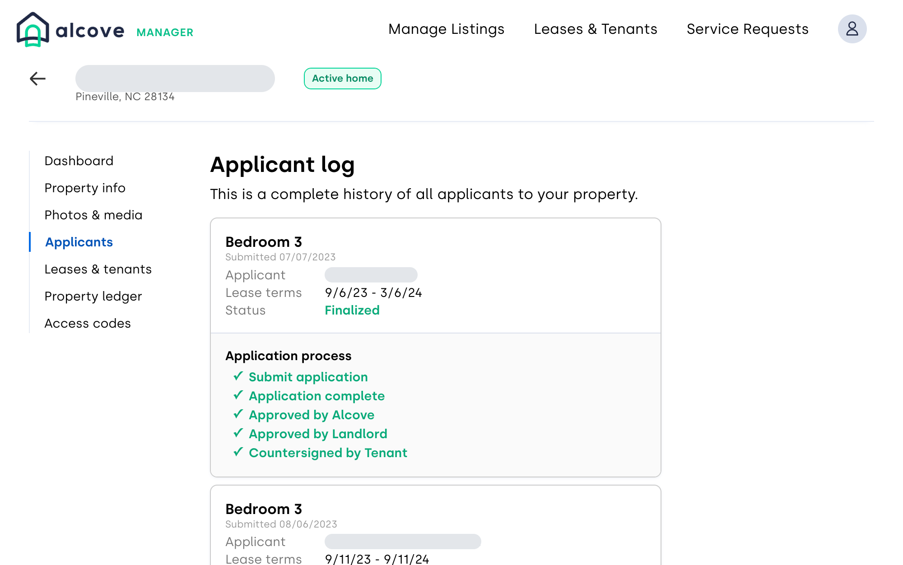The image size is (903, 565).
Task: Open Property info sidebar section
Action: (x=85, y=188)
